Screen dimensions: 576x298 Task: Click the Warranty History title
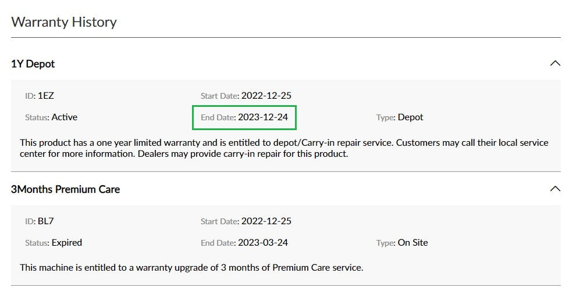coord(64,22)
